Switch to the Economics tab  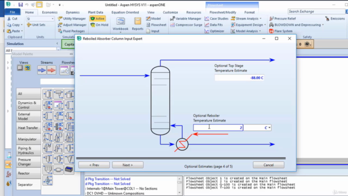[x=49, y=12]
